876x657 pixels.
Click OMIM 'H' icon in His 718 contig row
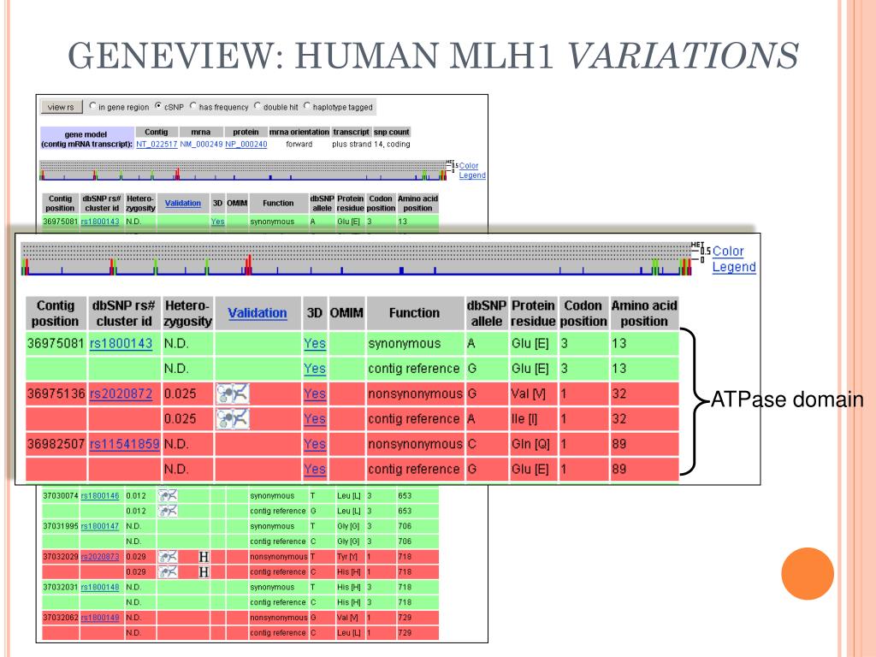[x=204, y=572]
